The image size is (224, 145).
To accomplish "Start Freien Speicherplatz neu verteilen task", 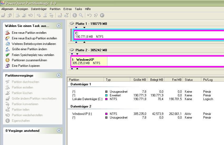I will click(33, 55).
